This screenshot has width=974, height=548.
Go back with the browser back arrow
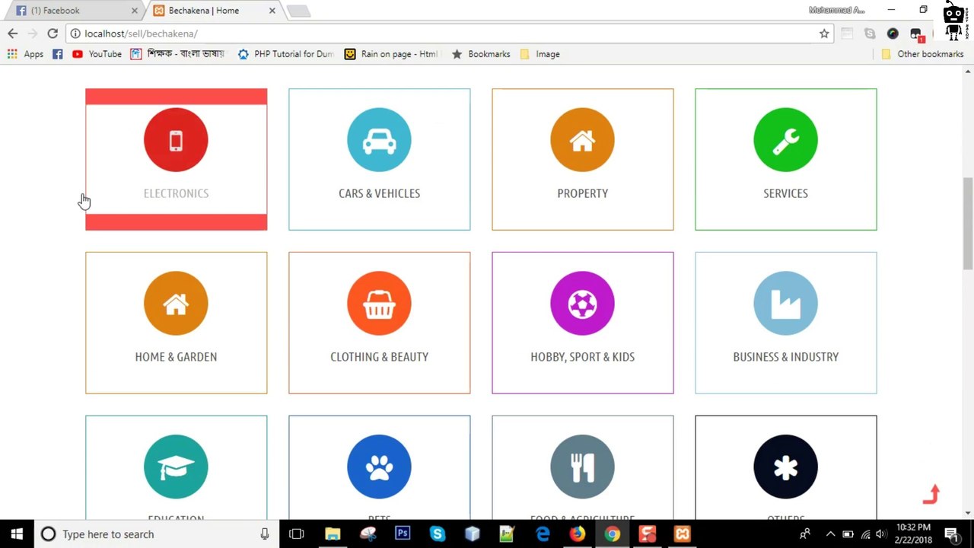tap(12, 33)
